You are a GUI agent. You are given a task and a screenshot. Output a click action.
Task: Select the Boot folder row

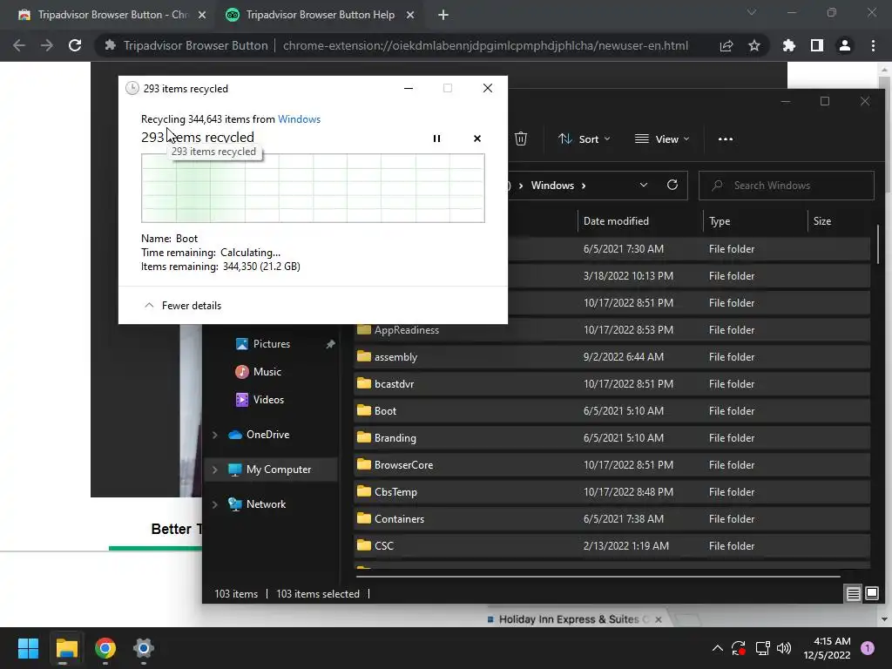pyautogui.click(x=612, y=411)
